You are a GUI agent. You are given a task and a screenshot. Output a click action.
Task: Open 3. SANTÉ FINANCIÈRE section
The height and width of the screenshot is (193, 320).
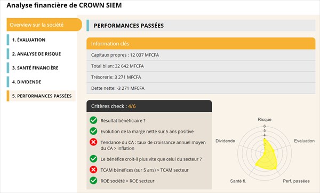tap(35, 68)
